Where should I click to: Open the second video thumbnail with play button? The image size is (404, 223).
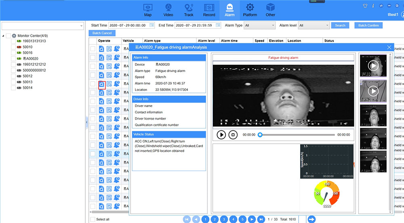click(x=373, y=91)
